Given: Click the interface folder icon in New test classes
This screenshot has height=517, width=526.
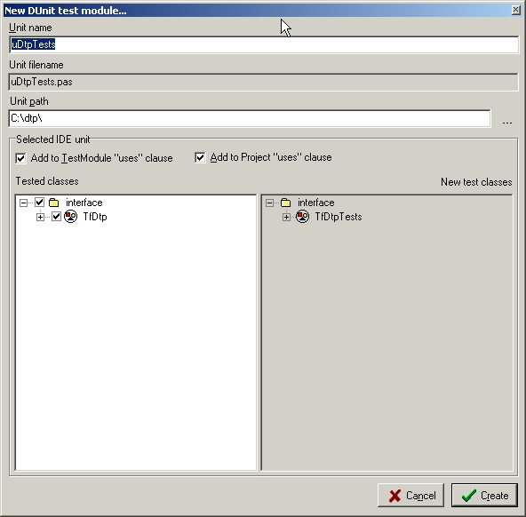Looking at the screenshot, I should (x=285, y=203).
